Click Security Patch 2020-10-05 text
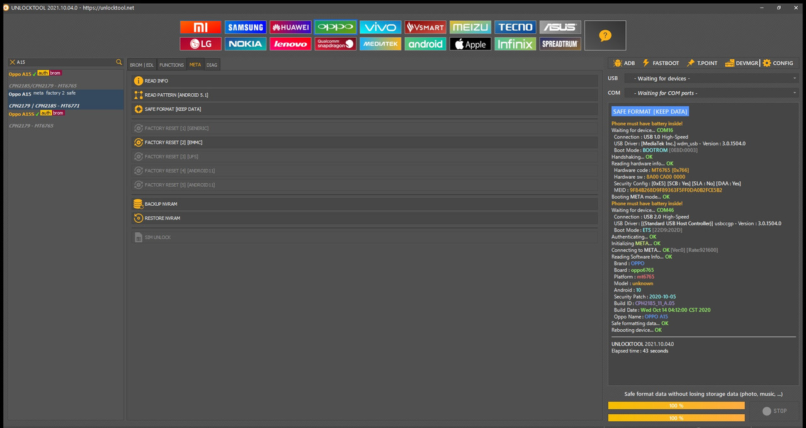 pyautogui.click(x=645, y=296)
